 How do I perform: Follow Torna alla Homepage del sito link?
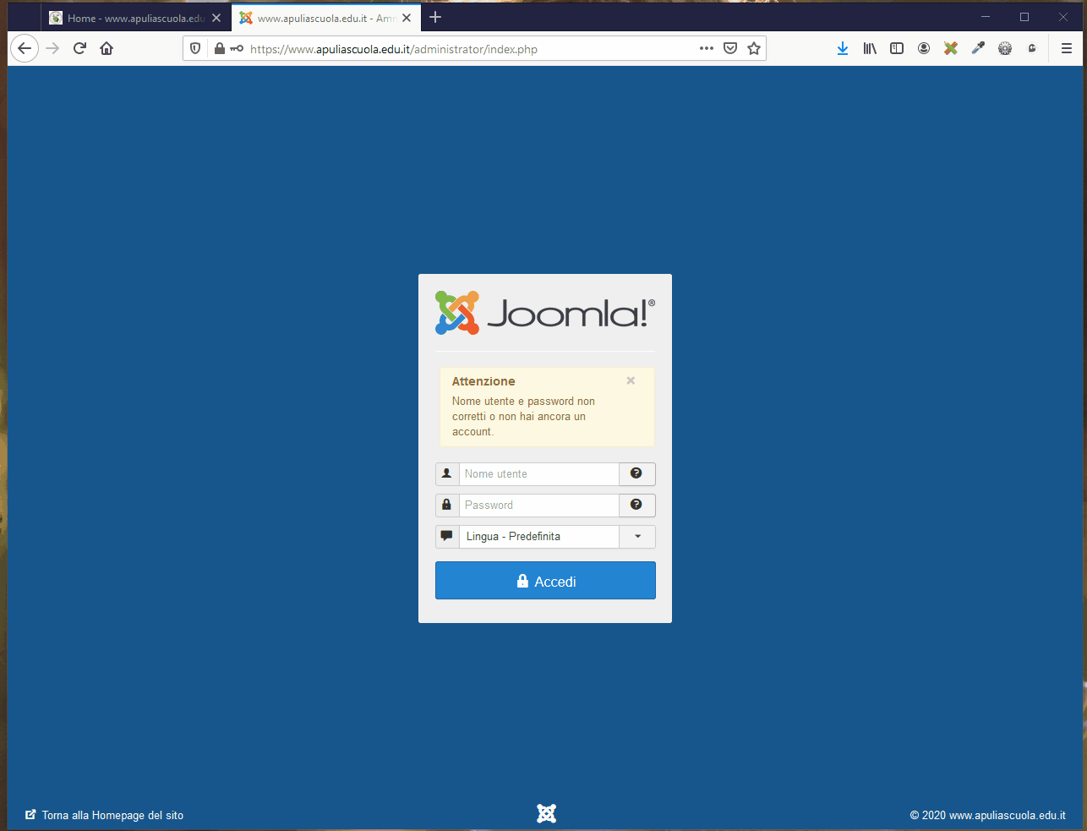click(104, 815)
